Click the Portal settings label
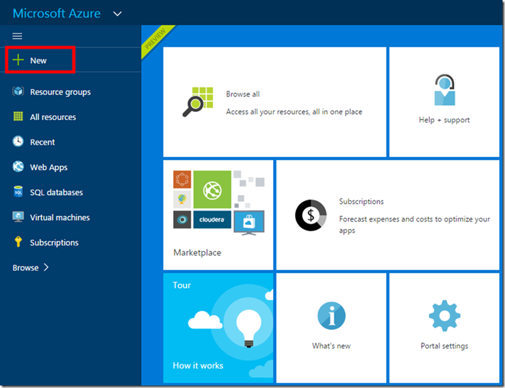Viewport: 505px width, 388px height. (x=444, y=346)
